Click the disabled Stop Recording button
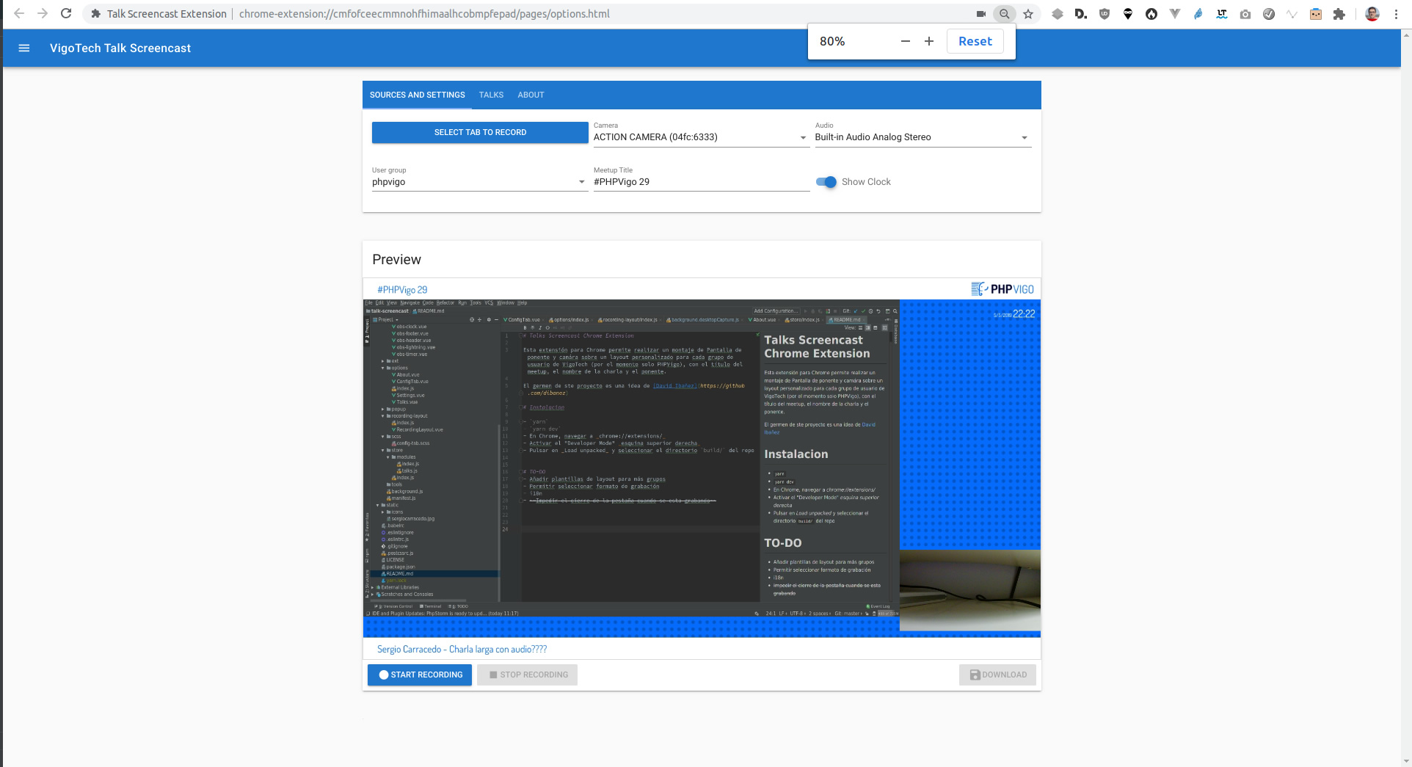 coord(527,675)
